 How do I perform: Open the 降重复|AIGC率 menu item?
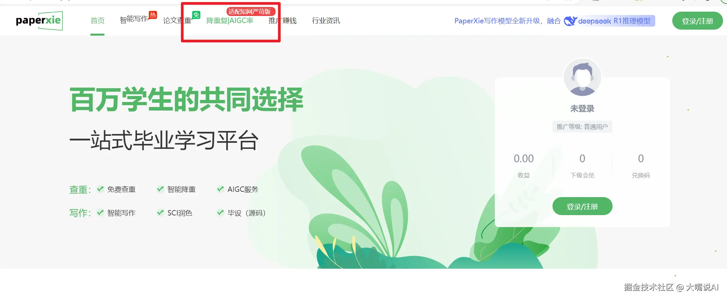(230, 21)
